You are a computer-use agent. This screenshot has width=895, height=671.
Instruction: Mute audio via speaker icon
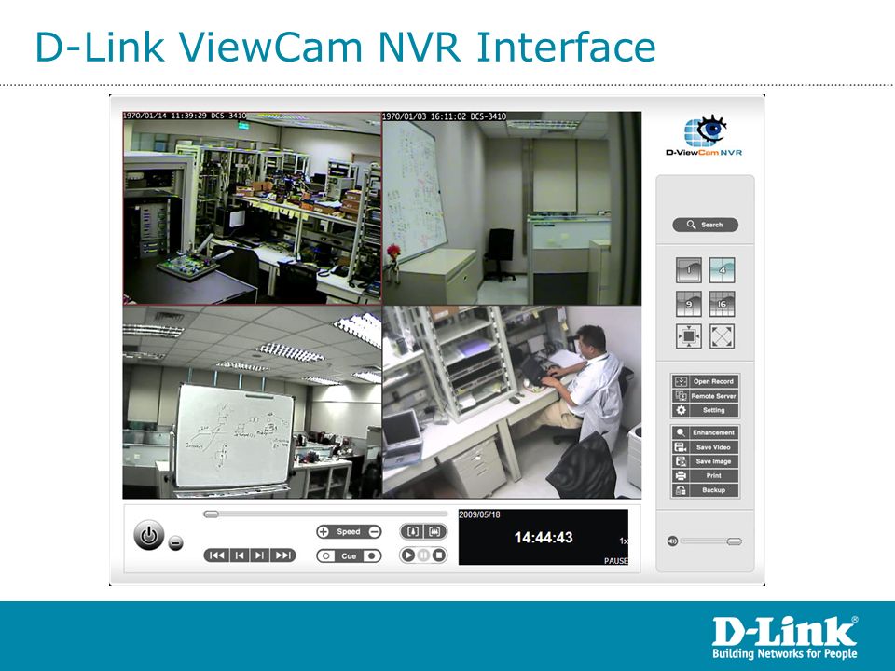pos(672,541)
